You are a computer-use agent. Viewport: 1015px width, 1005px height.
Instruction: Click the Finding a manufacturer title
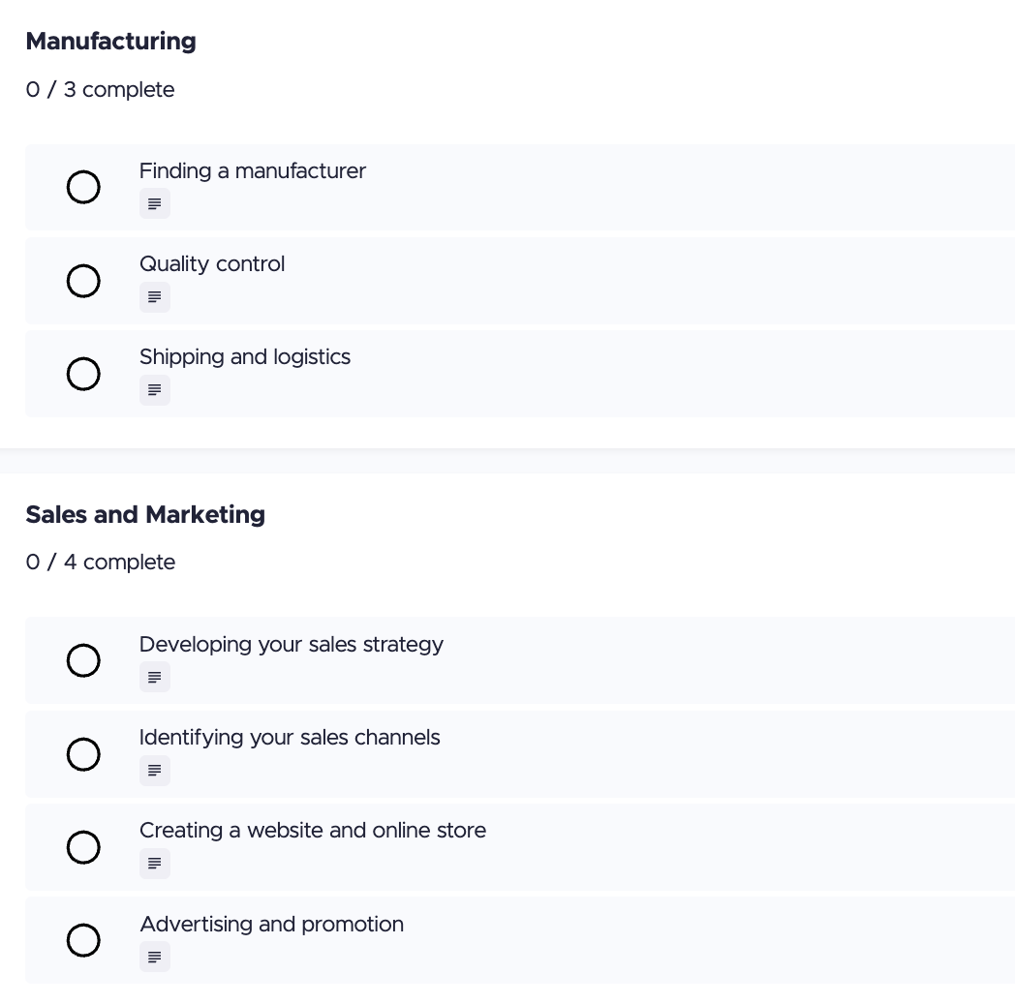[x=253, y=171]
